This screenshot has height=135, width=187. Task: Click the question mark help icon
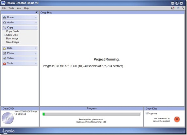pos(178,8)
